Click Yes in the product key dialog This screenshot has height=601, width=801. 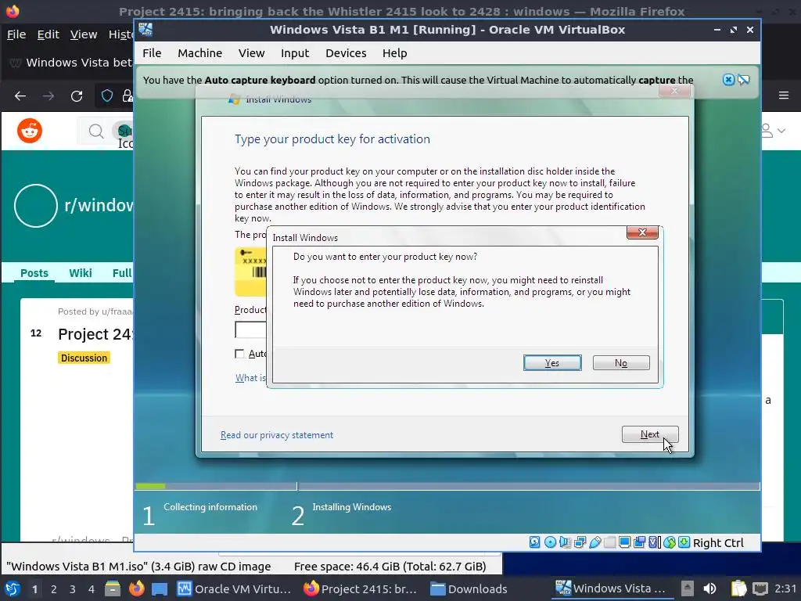point(552,363)
